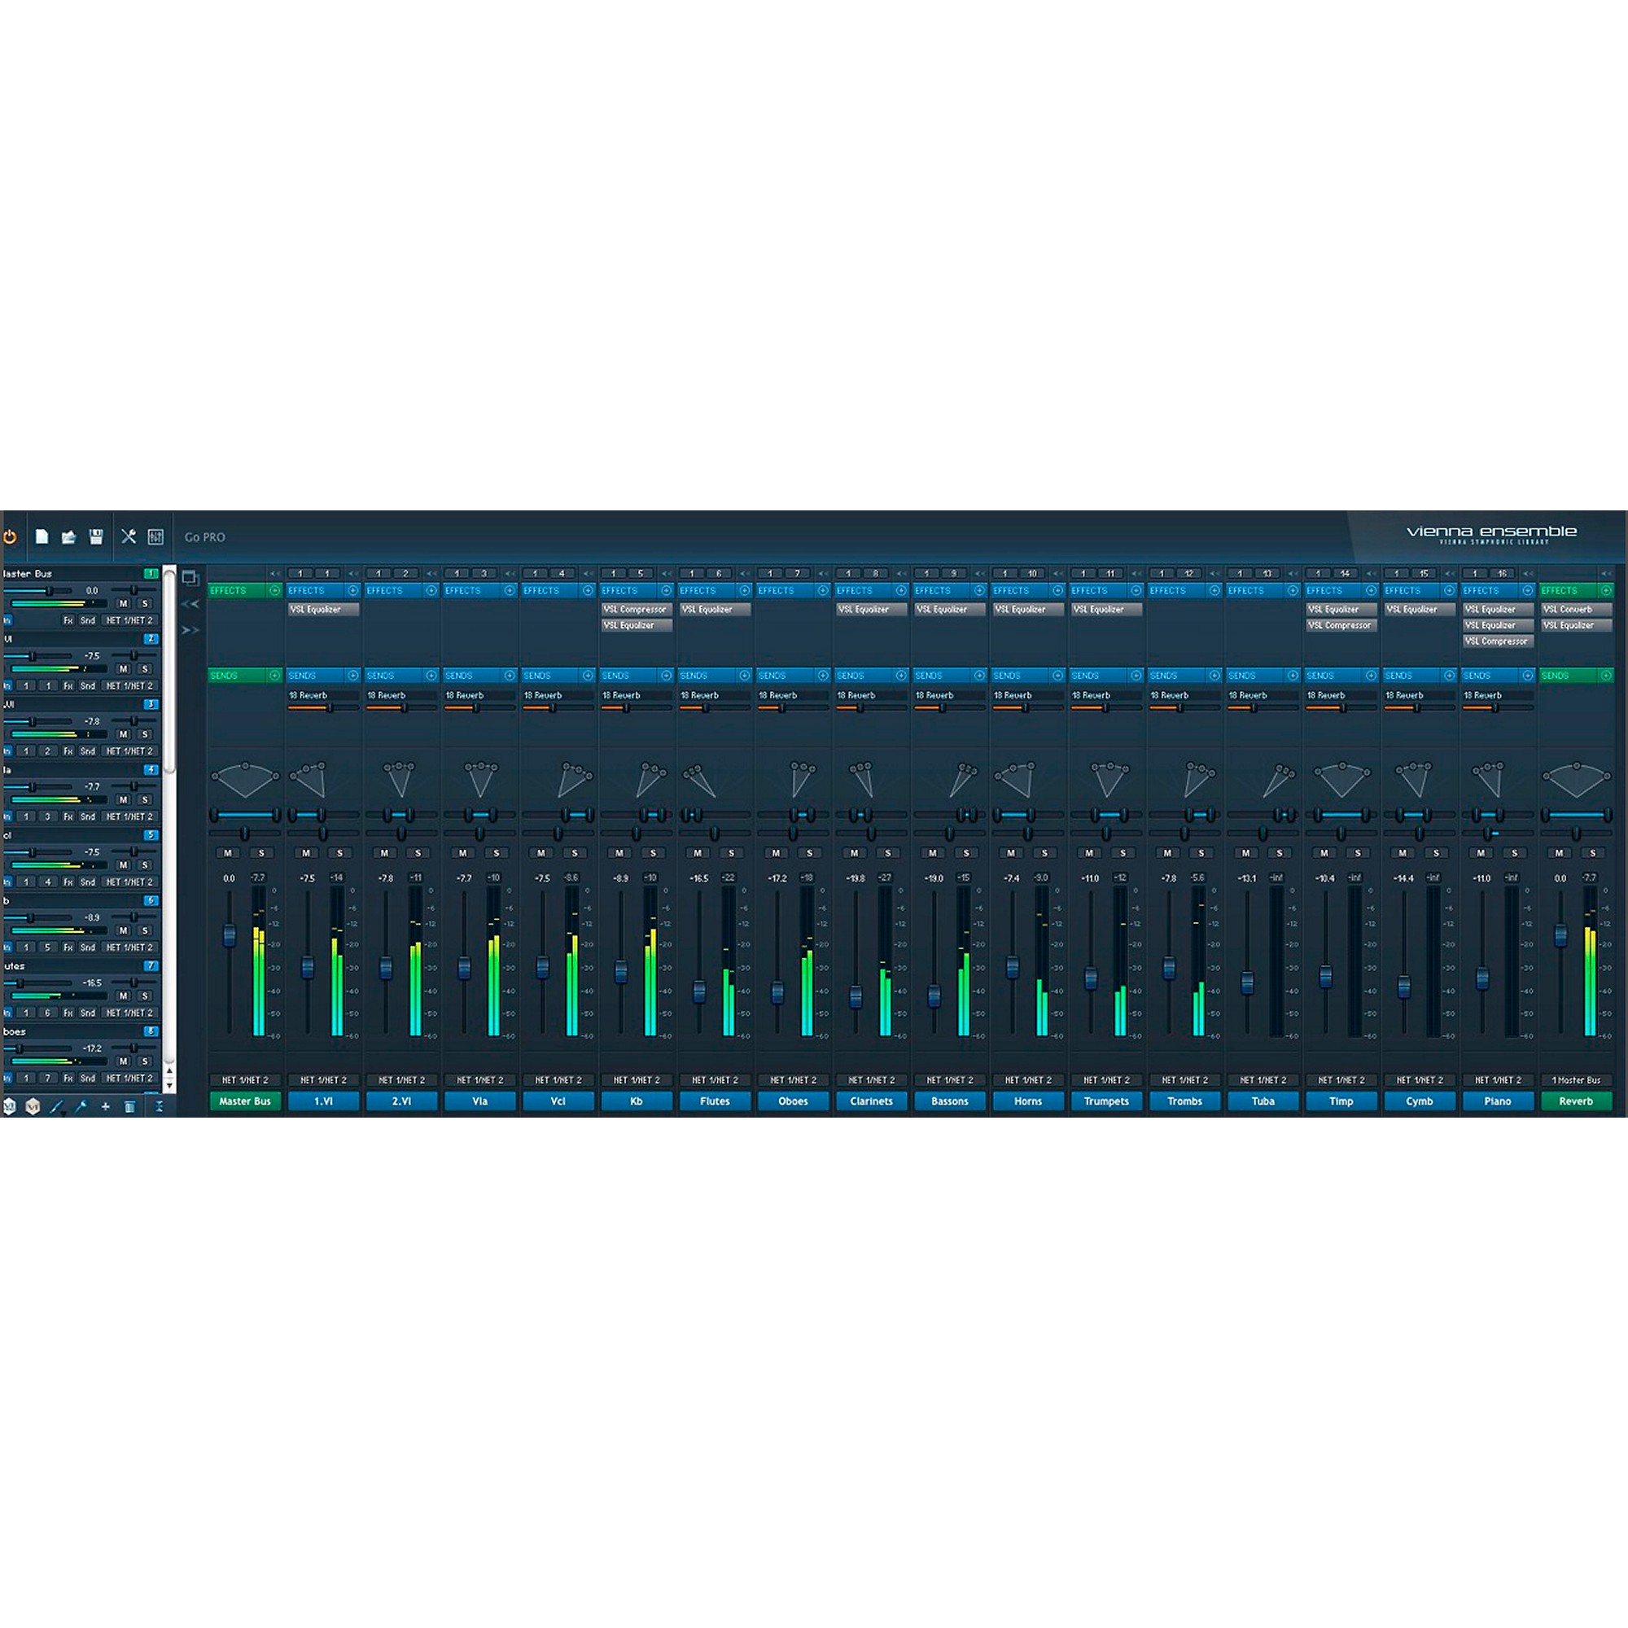Viewport: 1628px width, 1628px height.
Task: Open NET 1/NET 2 output on Tuba strip
Action: tap(1263, 1079)
